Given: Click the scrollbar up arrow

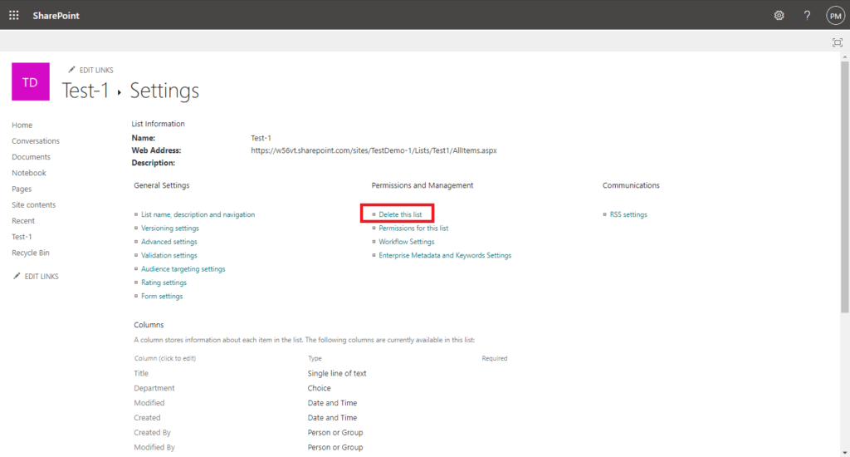Looking at the screenshot, I should (x=844, y=57).
